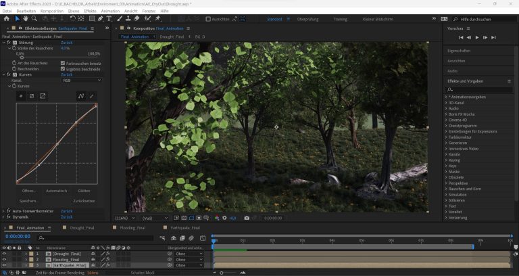Toggle the Farbrauschen benutzen checkbox
This screenshot has width=519, height=276.
click(63, 63)
